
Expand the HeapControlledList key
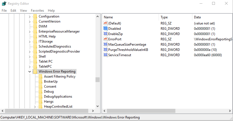tap(35, 107)
